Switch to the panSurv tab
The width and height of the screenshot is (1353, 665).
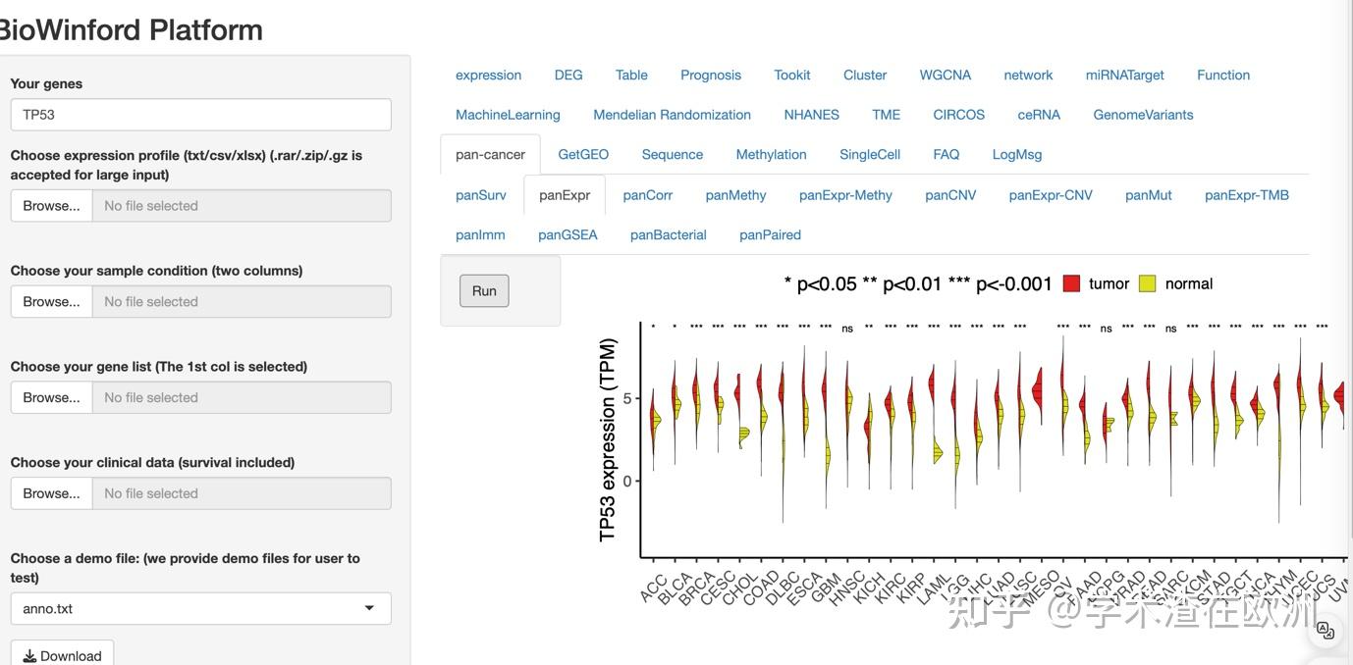[x=481, y=195]
